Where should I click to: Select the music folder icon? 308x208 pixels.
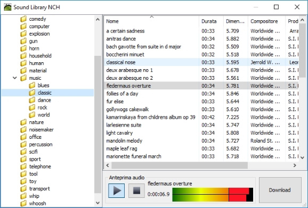pos(23,78)
